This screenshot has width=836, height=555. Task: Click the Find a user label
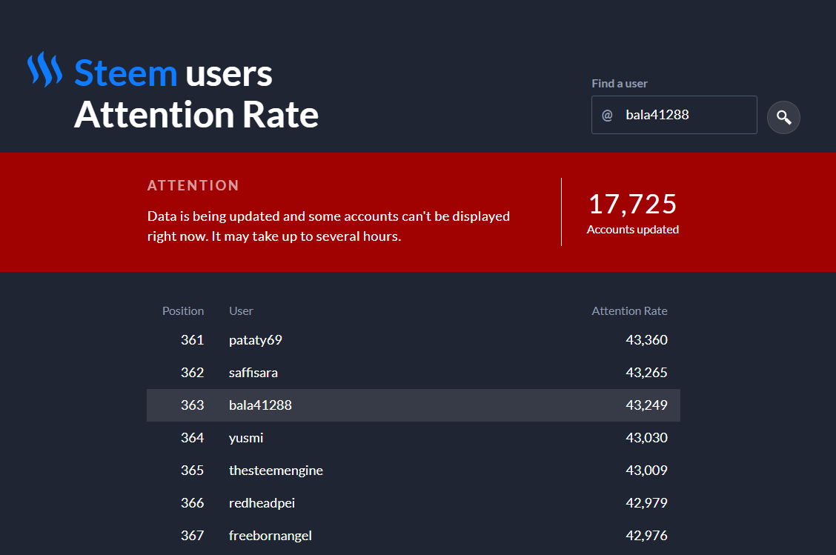(x=620, y=84)
